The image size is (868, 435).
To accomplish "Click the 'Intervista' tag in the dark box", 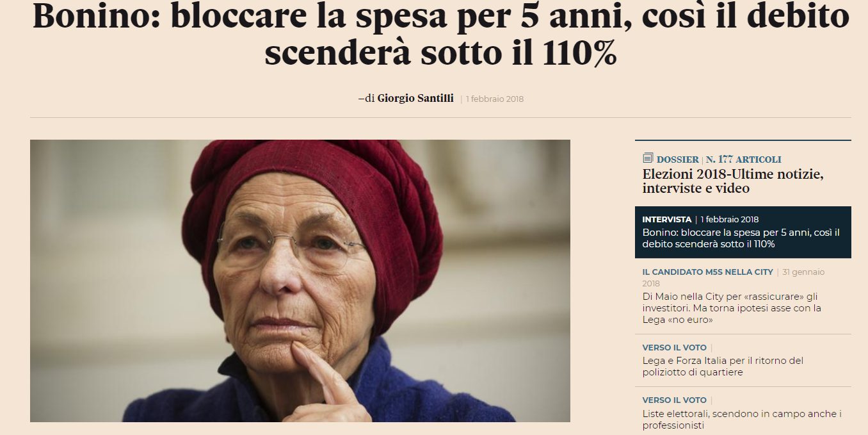I will 666,220.
